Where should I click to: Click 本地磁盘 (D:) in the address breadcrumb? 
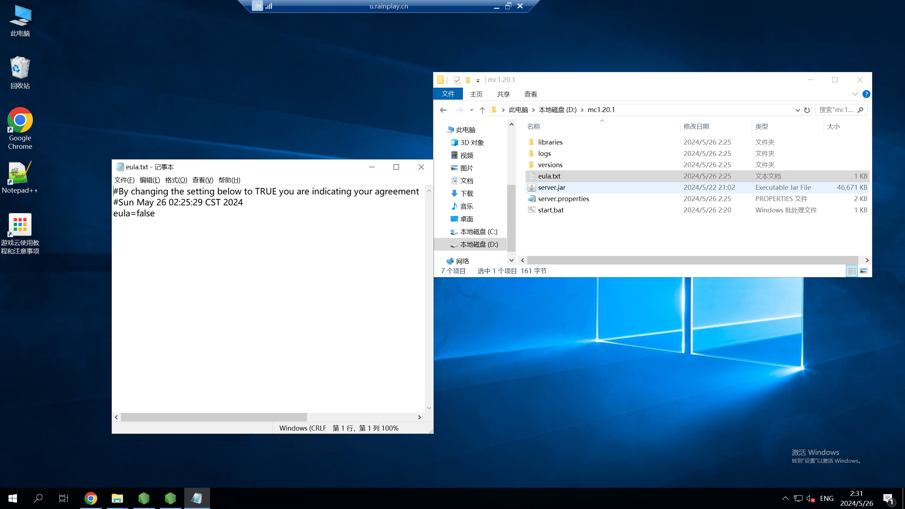[557, 110]
